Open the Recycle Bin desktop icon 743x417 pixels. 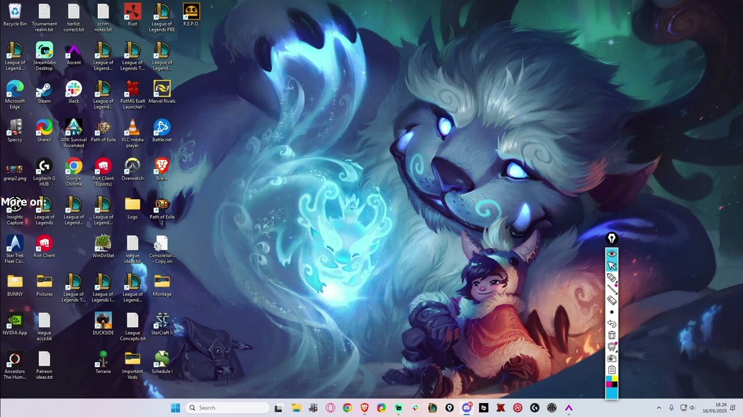15,15
